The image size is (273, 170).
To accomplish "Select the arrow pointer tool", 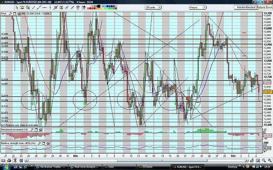I will (17, 7).
